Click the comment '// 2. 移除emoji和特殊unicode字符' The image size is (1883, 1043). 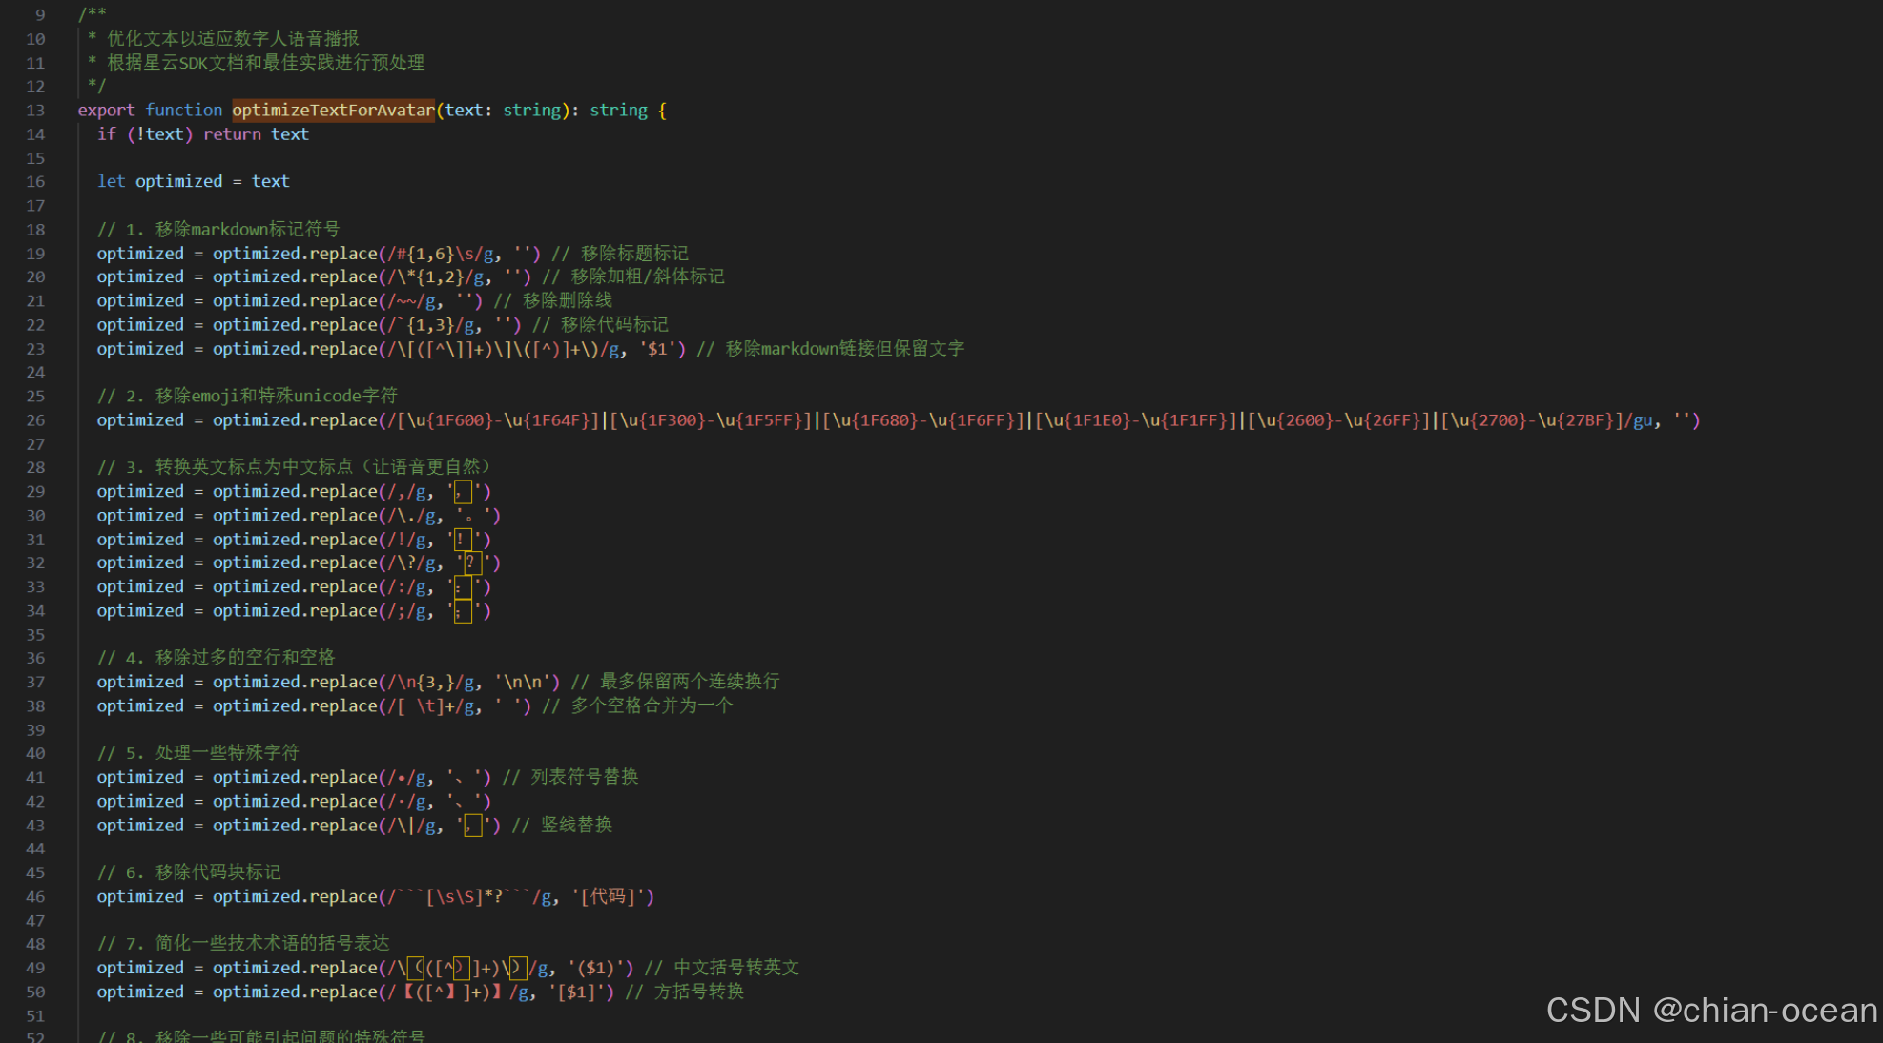point(247,396)
